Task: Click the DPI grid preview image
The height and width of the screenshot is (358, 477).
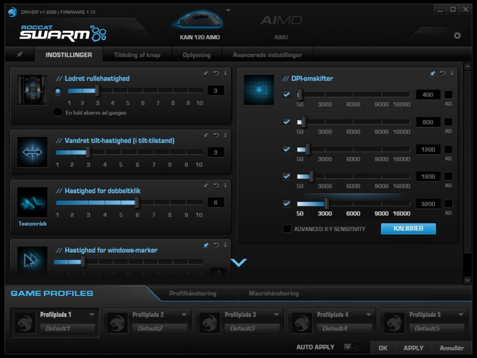Action: (x=259, y=90)
